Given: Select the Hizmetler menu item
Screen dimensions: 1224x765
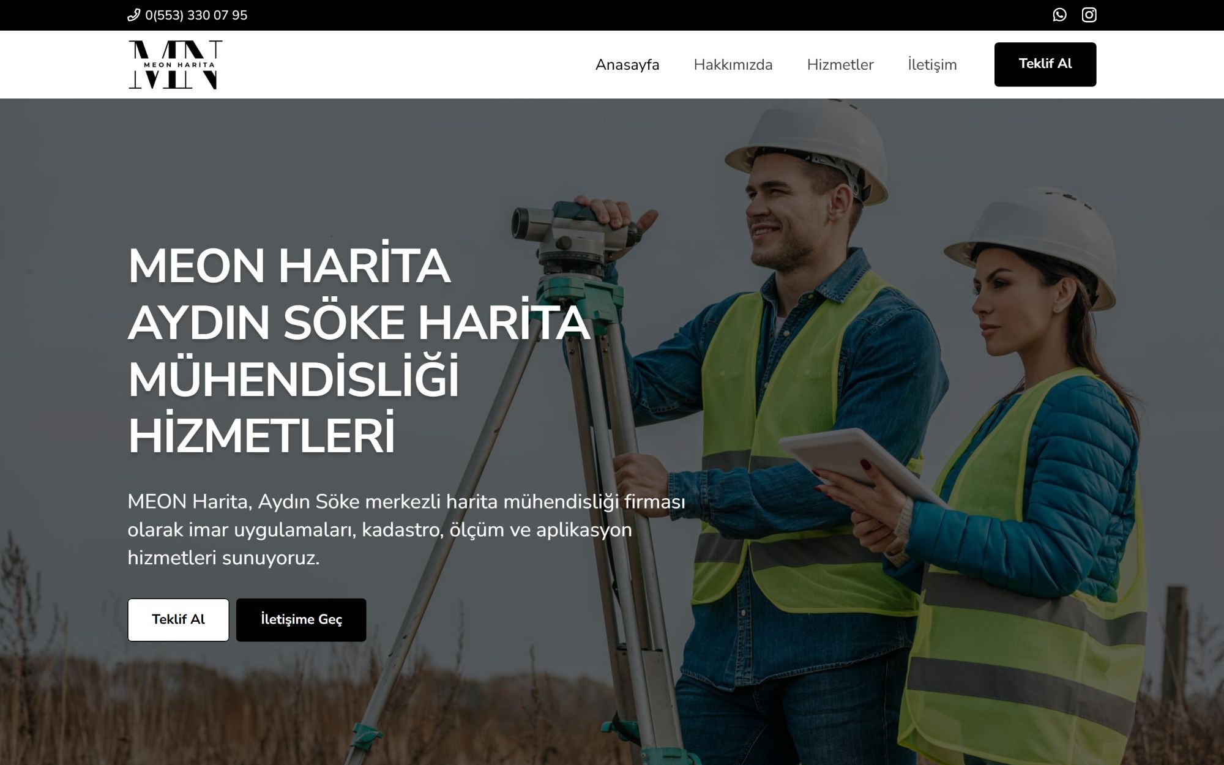Looking at the screenshot, I should [840, 65].
